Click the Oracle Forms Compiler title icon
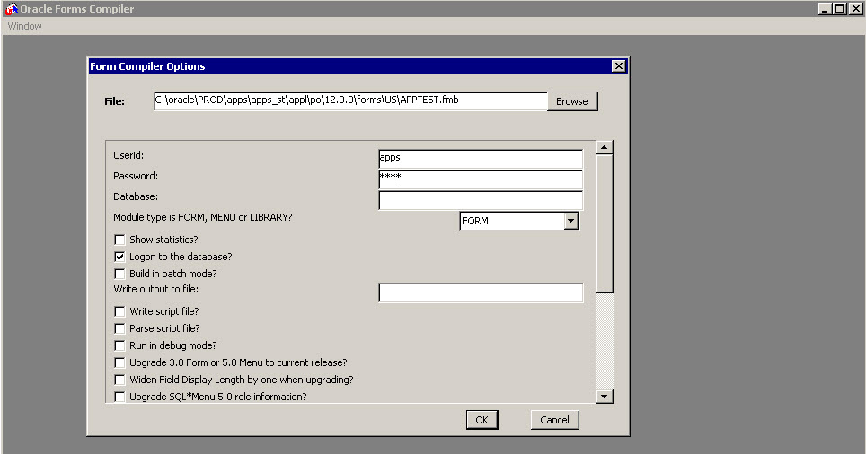The image size is (866, 454). click(12, 9)
